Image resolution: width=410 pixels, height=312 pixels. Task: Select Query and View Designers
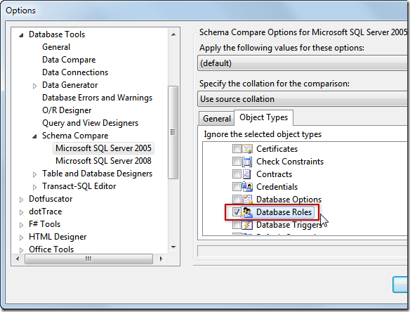point(90,123)
